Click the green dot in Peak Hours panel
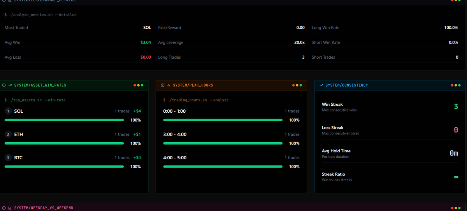 click(301, 85)
